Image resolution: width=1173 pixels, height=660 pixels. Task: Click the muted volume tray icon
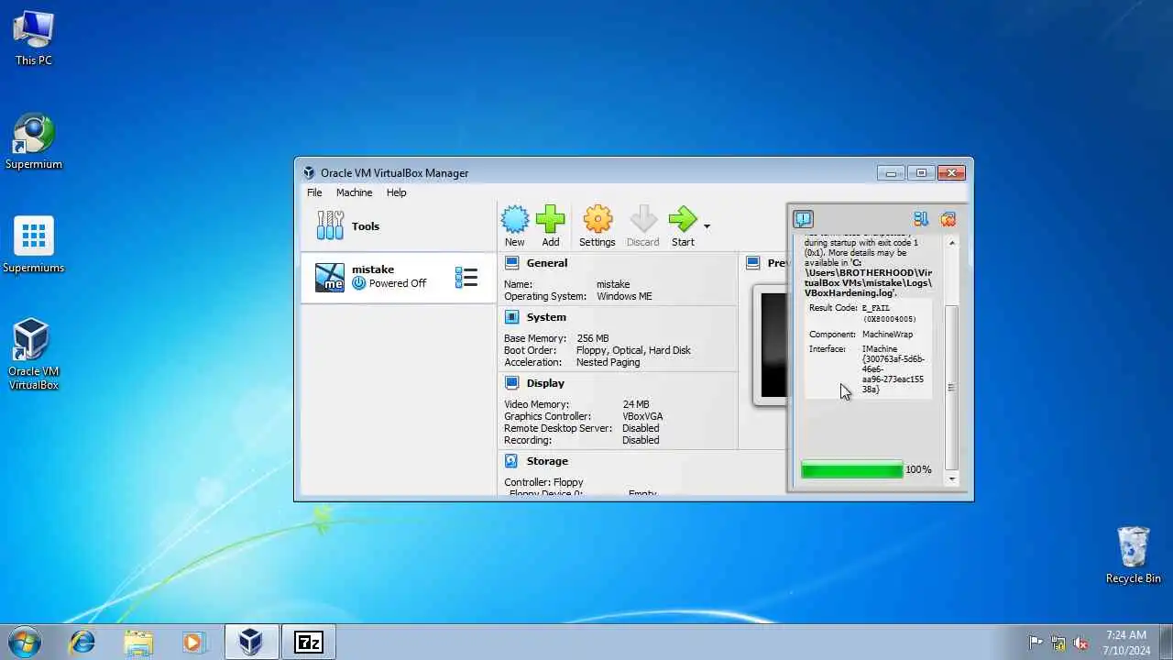(1081, 643)
